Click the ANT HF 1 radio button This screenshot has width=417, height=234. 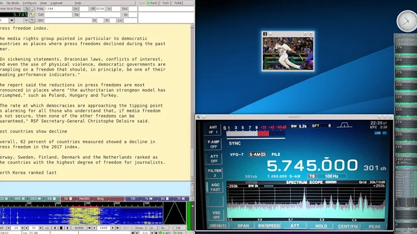213,130
